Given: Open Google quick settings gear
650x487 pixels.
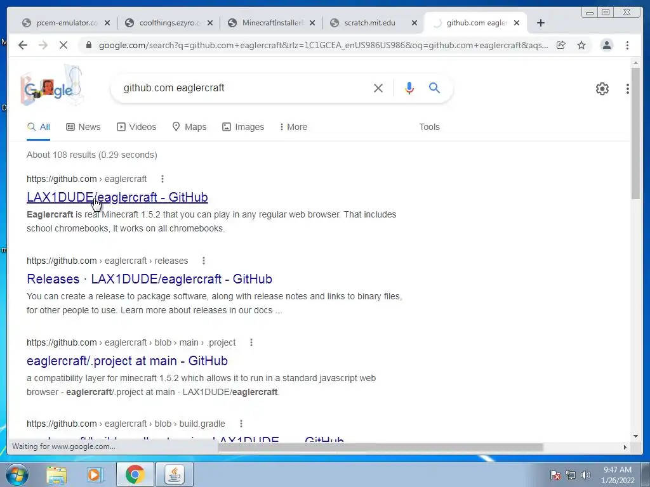Looking at the screenshot, I should click(x=602, y=89).
